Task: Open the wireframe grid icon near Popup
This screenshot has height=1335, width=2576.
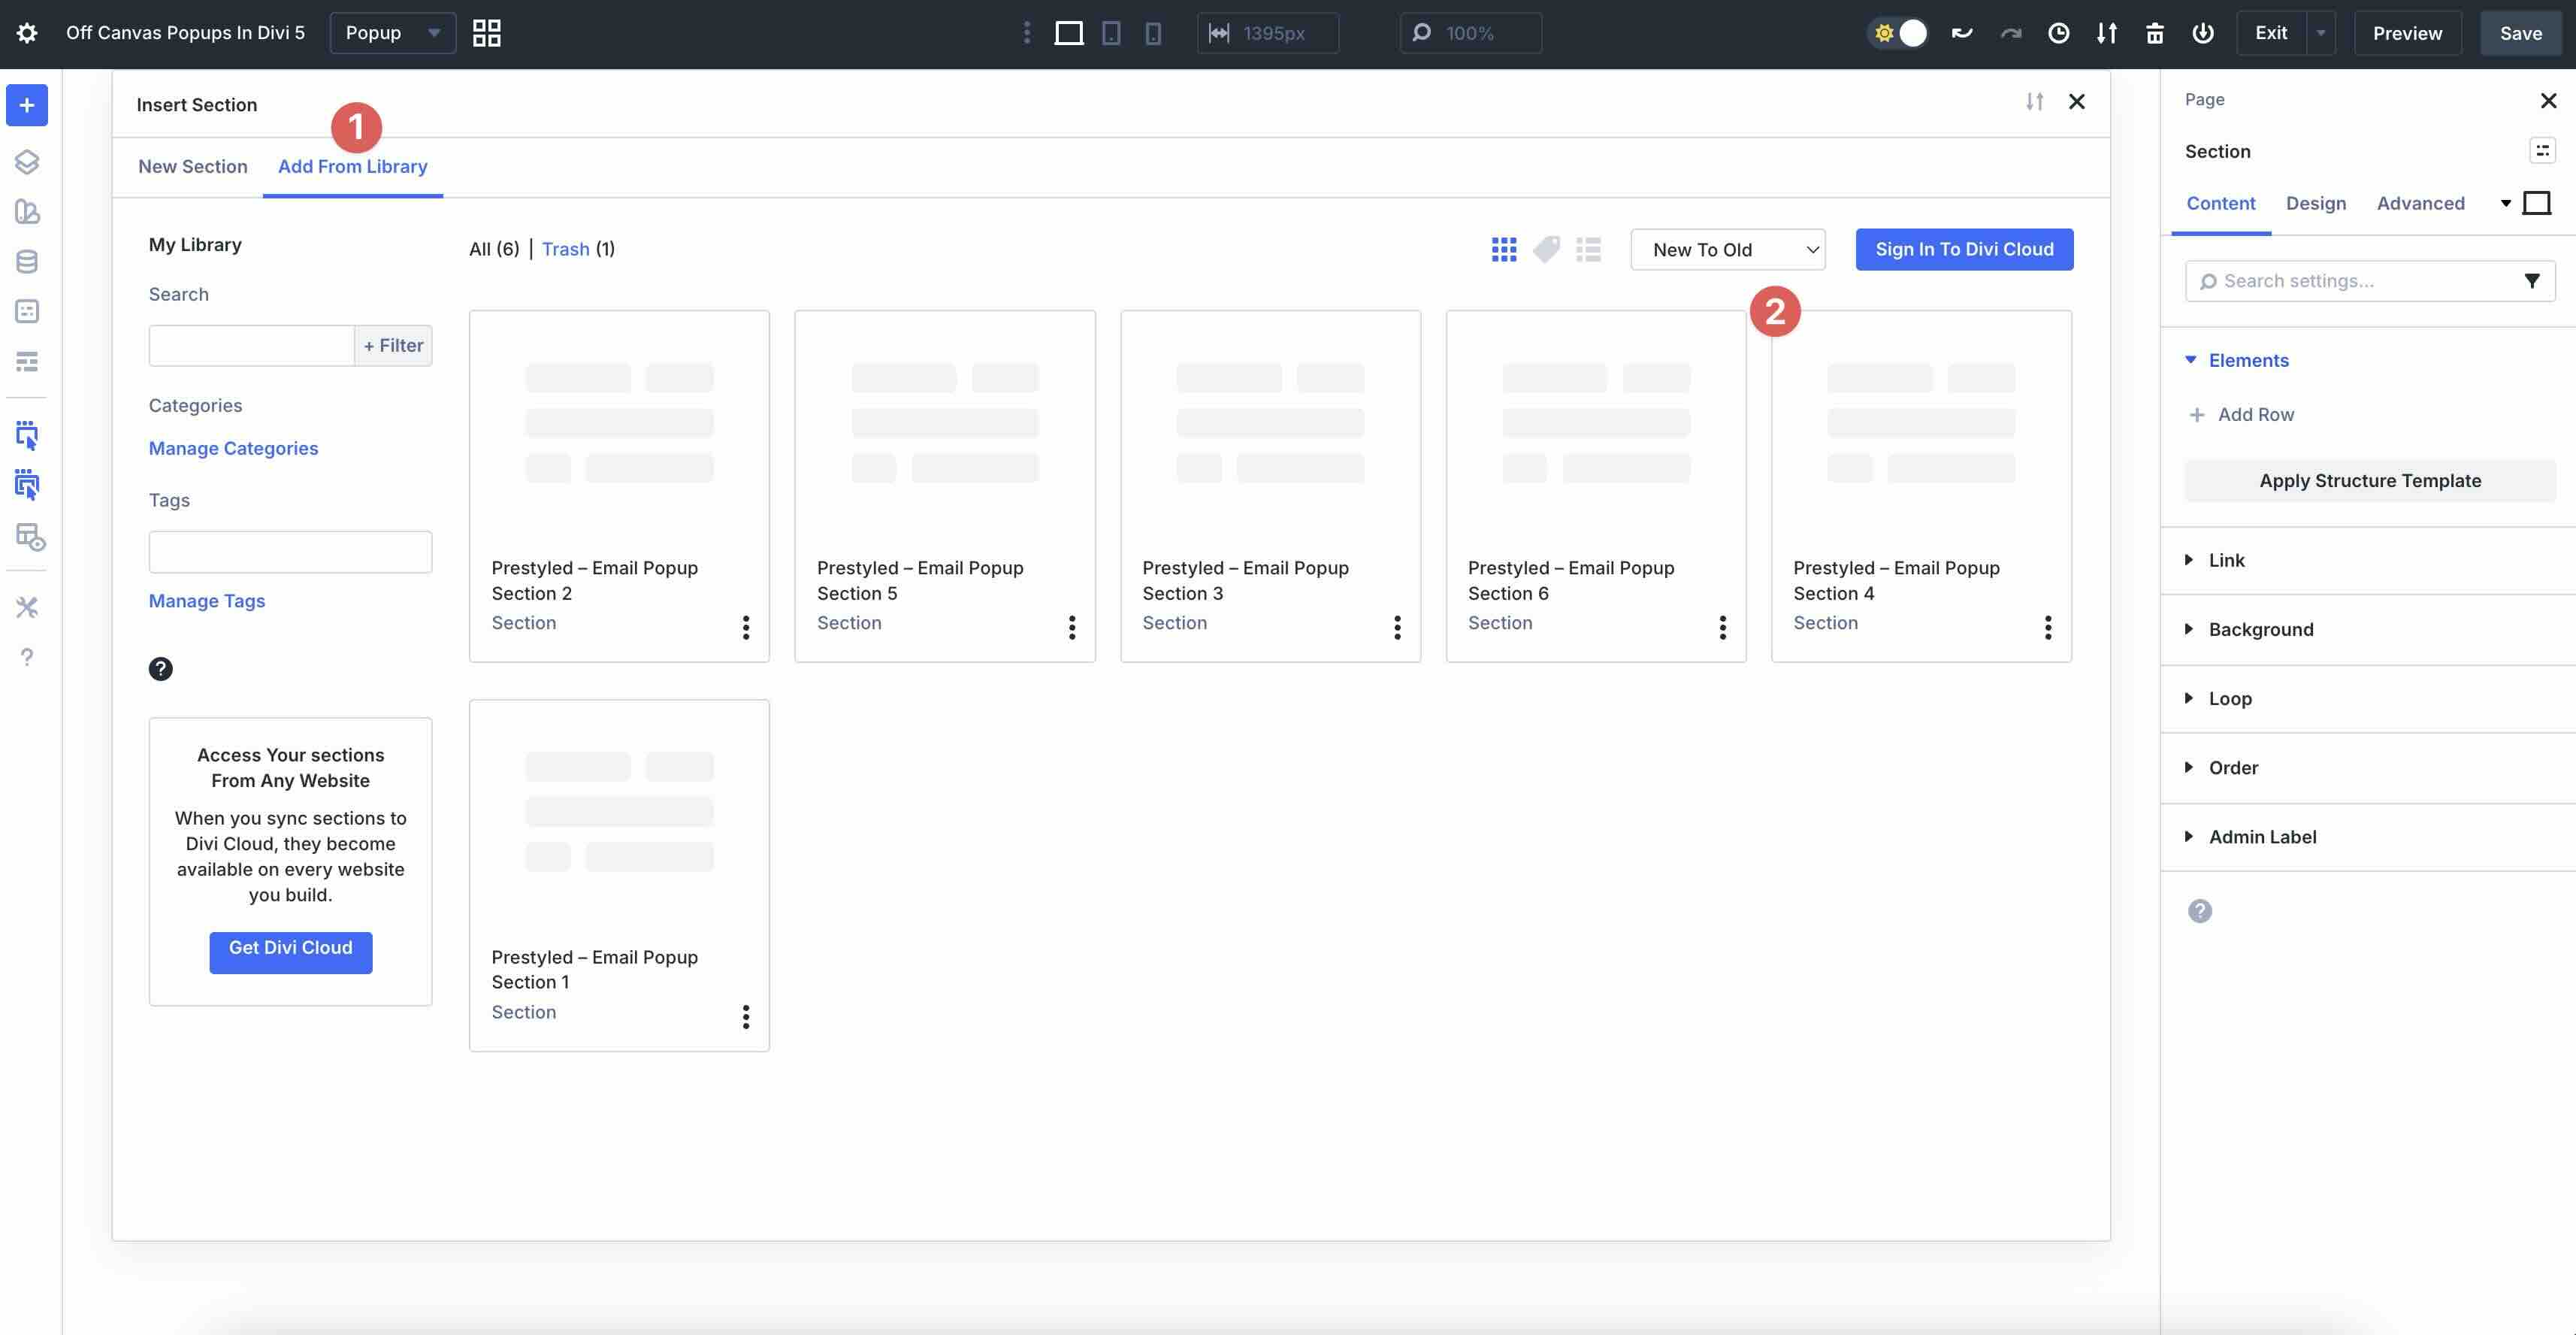Action: 486,33
